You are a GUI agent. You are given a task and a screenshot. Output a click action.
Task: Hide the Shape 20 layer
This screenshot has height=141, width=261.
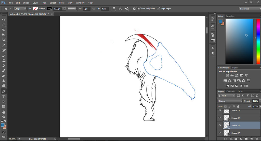[x=220, y=118]
